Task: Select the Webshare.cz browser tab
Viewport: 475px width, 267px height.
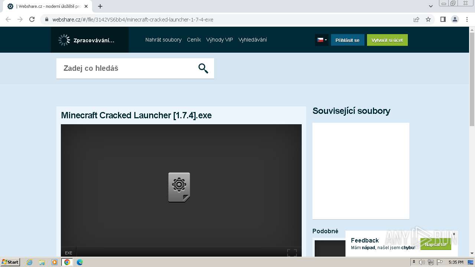Action: click(47, 6)
